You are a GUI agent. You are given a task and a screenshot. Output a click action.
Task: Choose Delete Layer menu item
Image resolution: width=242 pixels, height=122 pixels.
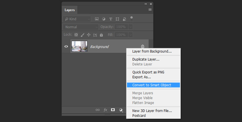[153, 64]
